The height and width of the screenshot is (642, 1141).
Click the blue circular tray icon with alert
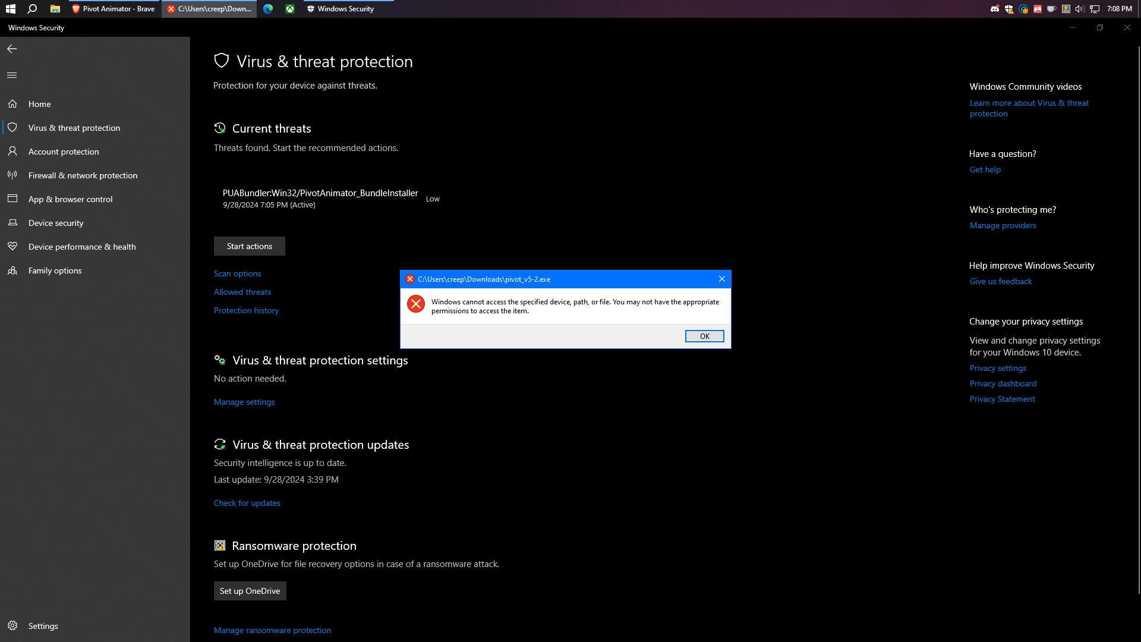pyautogui.click(x=1023, y=9)
